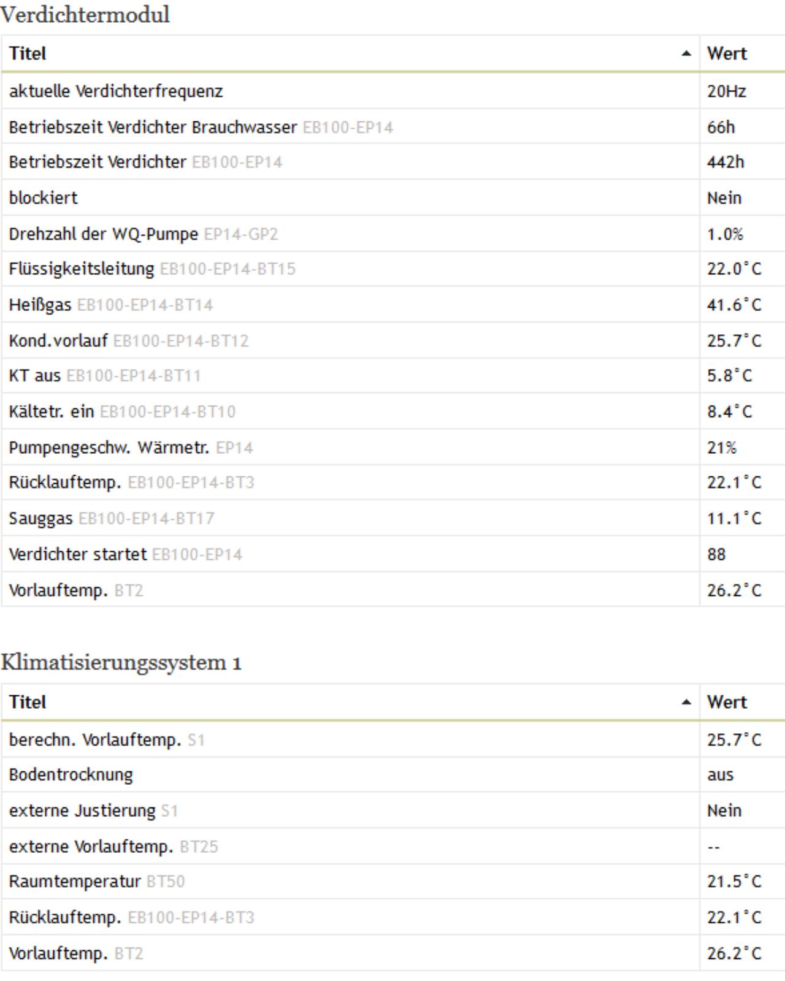Select the Bodentrocknung row
Screen dimensions: 785x981
coord(393,775)
